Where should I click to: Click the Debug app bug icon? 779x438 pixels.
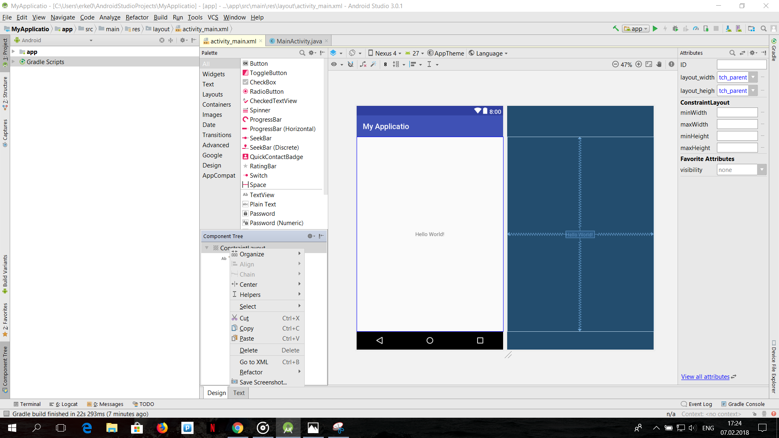675,29
